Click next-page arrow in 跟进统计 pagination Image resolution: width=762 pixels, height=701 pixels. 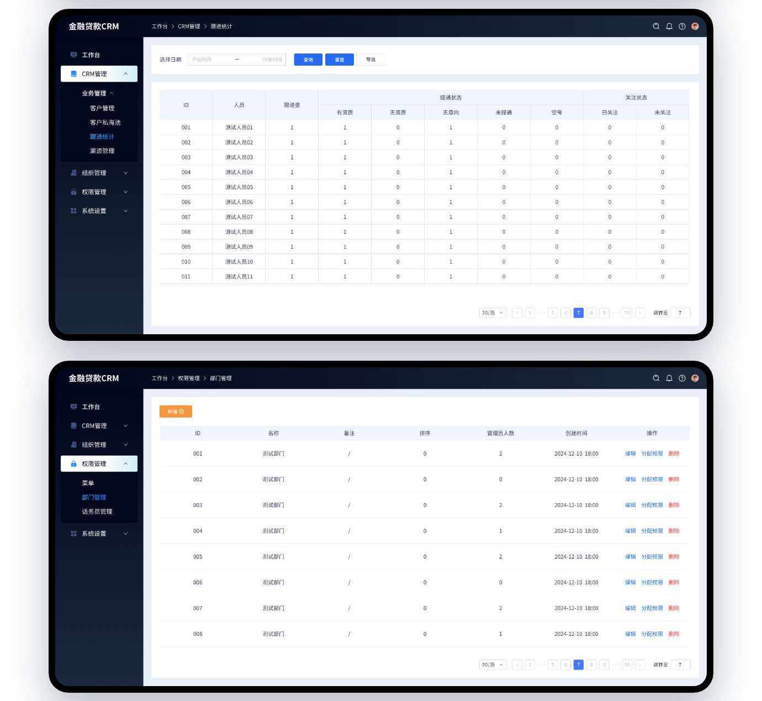[x=640, y=313]
